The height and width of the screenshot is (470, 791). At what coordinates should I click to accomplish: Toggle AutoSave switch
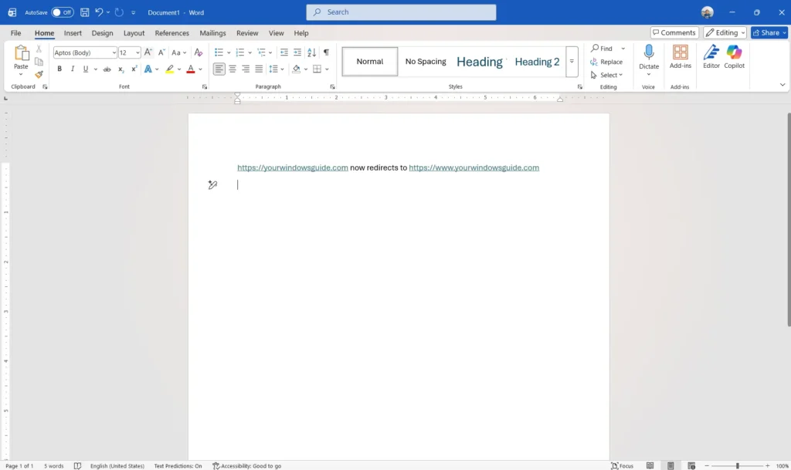[x=63, y=12]
